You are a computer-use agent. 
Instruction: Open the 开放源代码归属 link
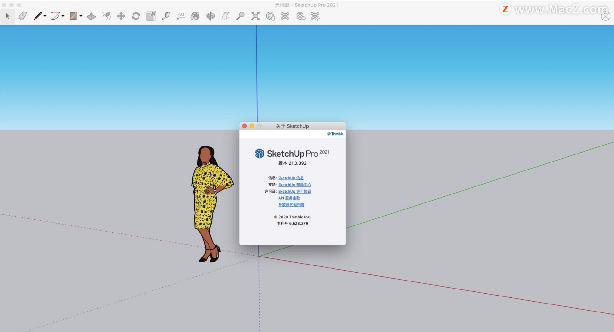pos(291,205)
